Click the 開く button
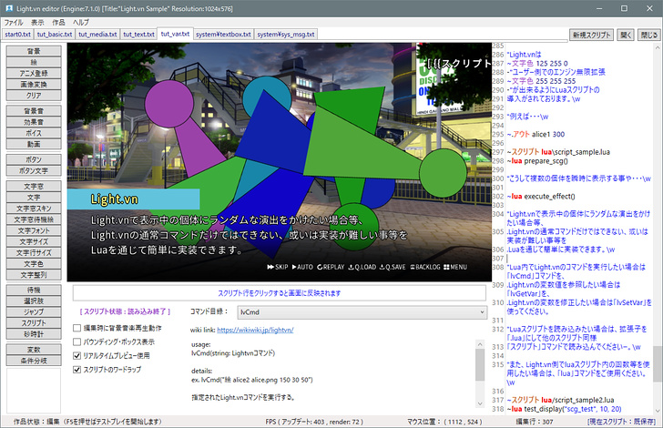Image resolution: width=663 pixels, height=428 pixels. pyautogui.click(x=627, y=36)
